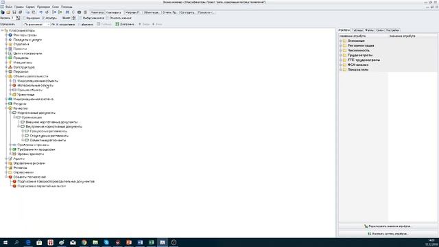Click the triangle icon beside Оргструктура

click(10, 67)
